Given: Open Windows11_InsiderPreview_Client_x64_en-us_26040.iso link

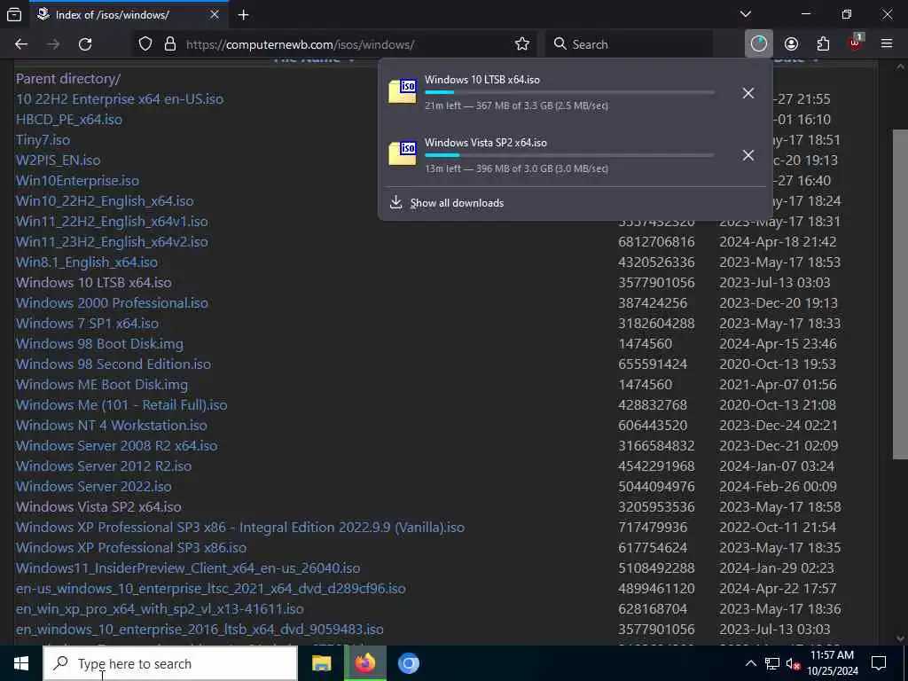Looking at the screenshot, I should (188, 567).
